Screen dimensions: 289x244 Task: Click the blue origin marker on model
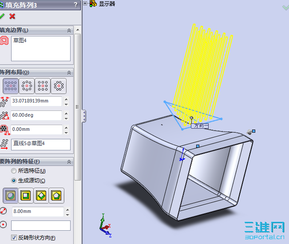click(182, 155)
